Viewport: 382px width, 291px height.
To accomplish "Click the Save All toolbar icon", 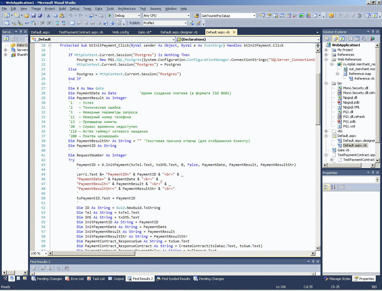I will [x=39, y=16].
